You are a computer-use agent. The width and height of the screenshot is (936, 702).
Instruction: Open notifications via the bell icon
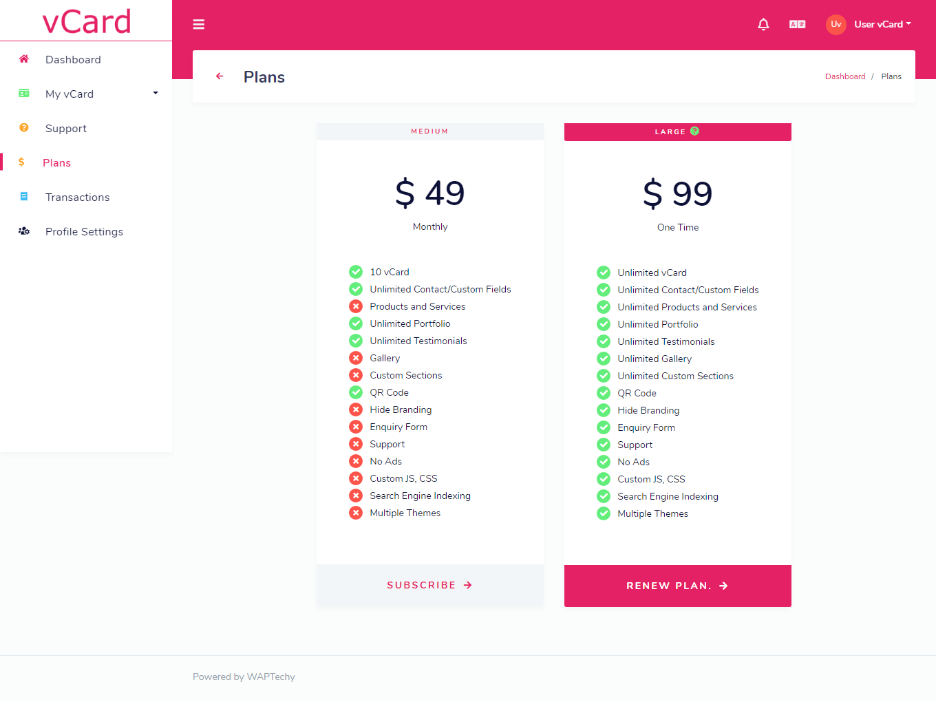(x=763, y=24)
